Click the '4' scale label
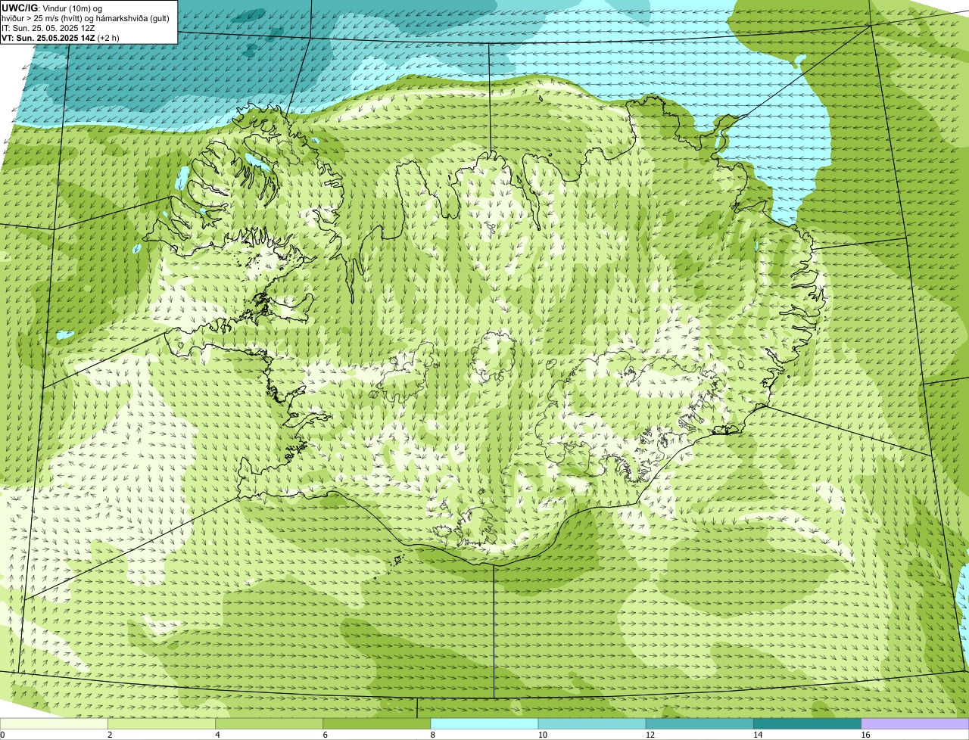 [217, 735]
